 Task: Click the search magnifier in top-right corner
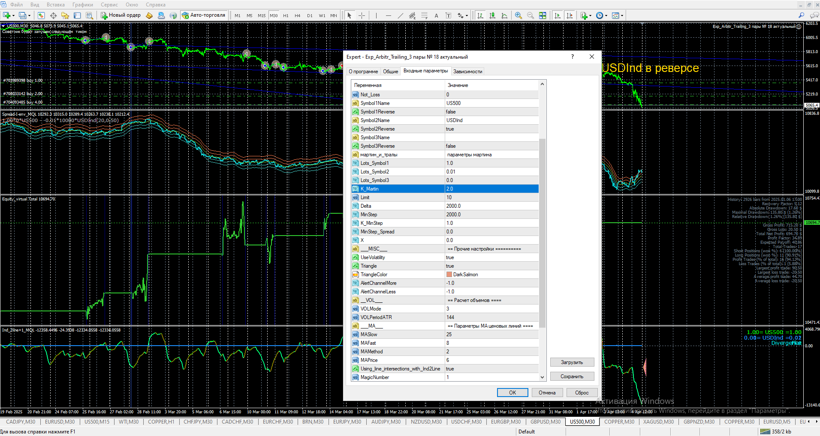[x=801, y=15]
